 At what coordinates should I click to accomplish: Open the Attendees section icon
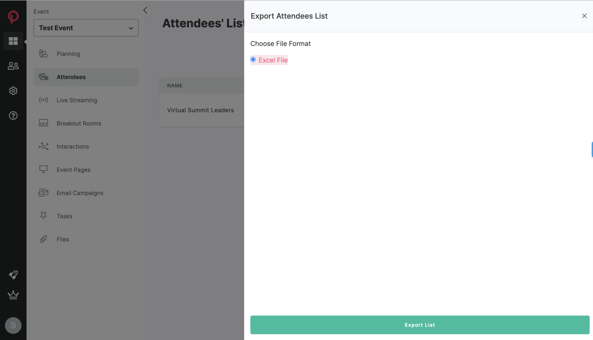(x=43, y=77)
